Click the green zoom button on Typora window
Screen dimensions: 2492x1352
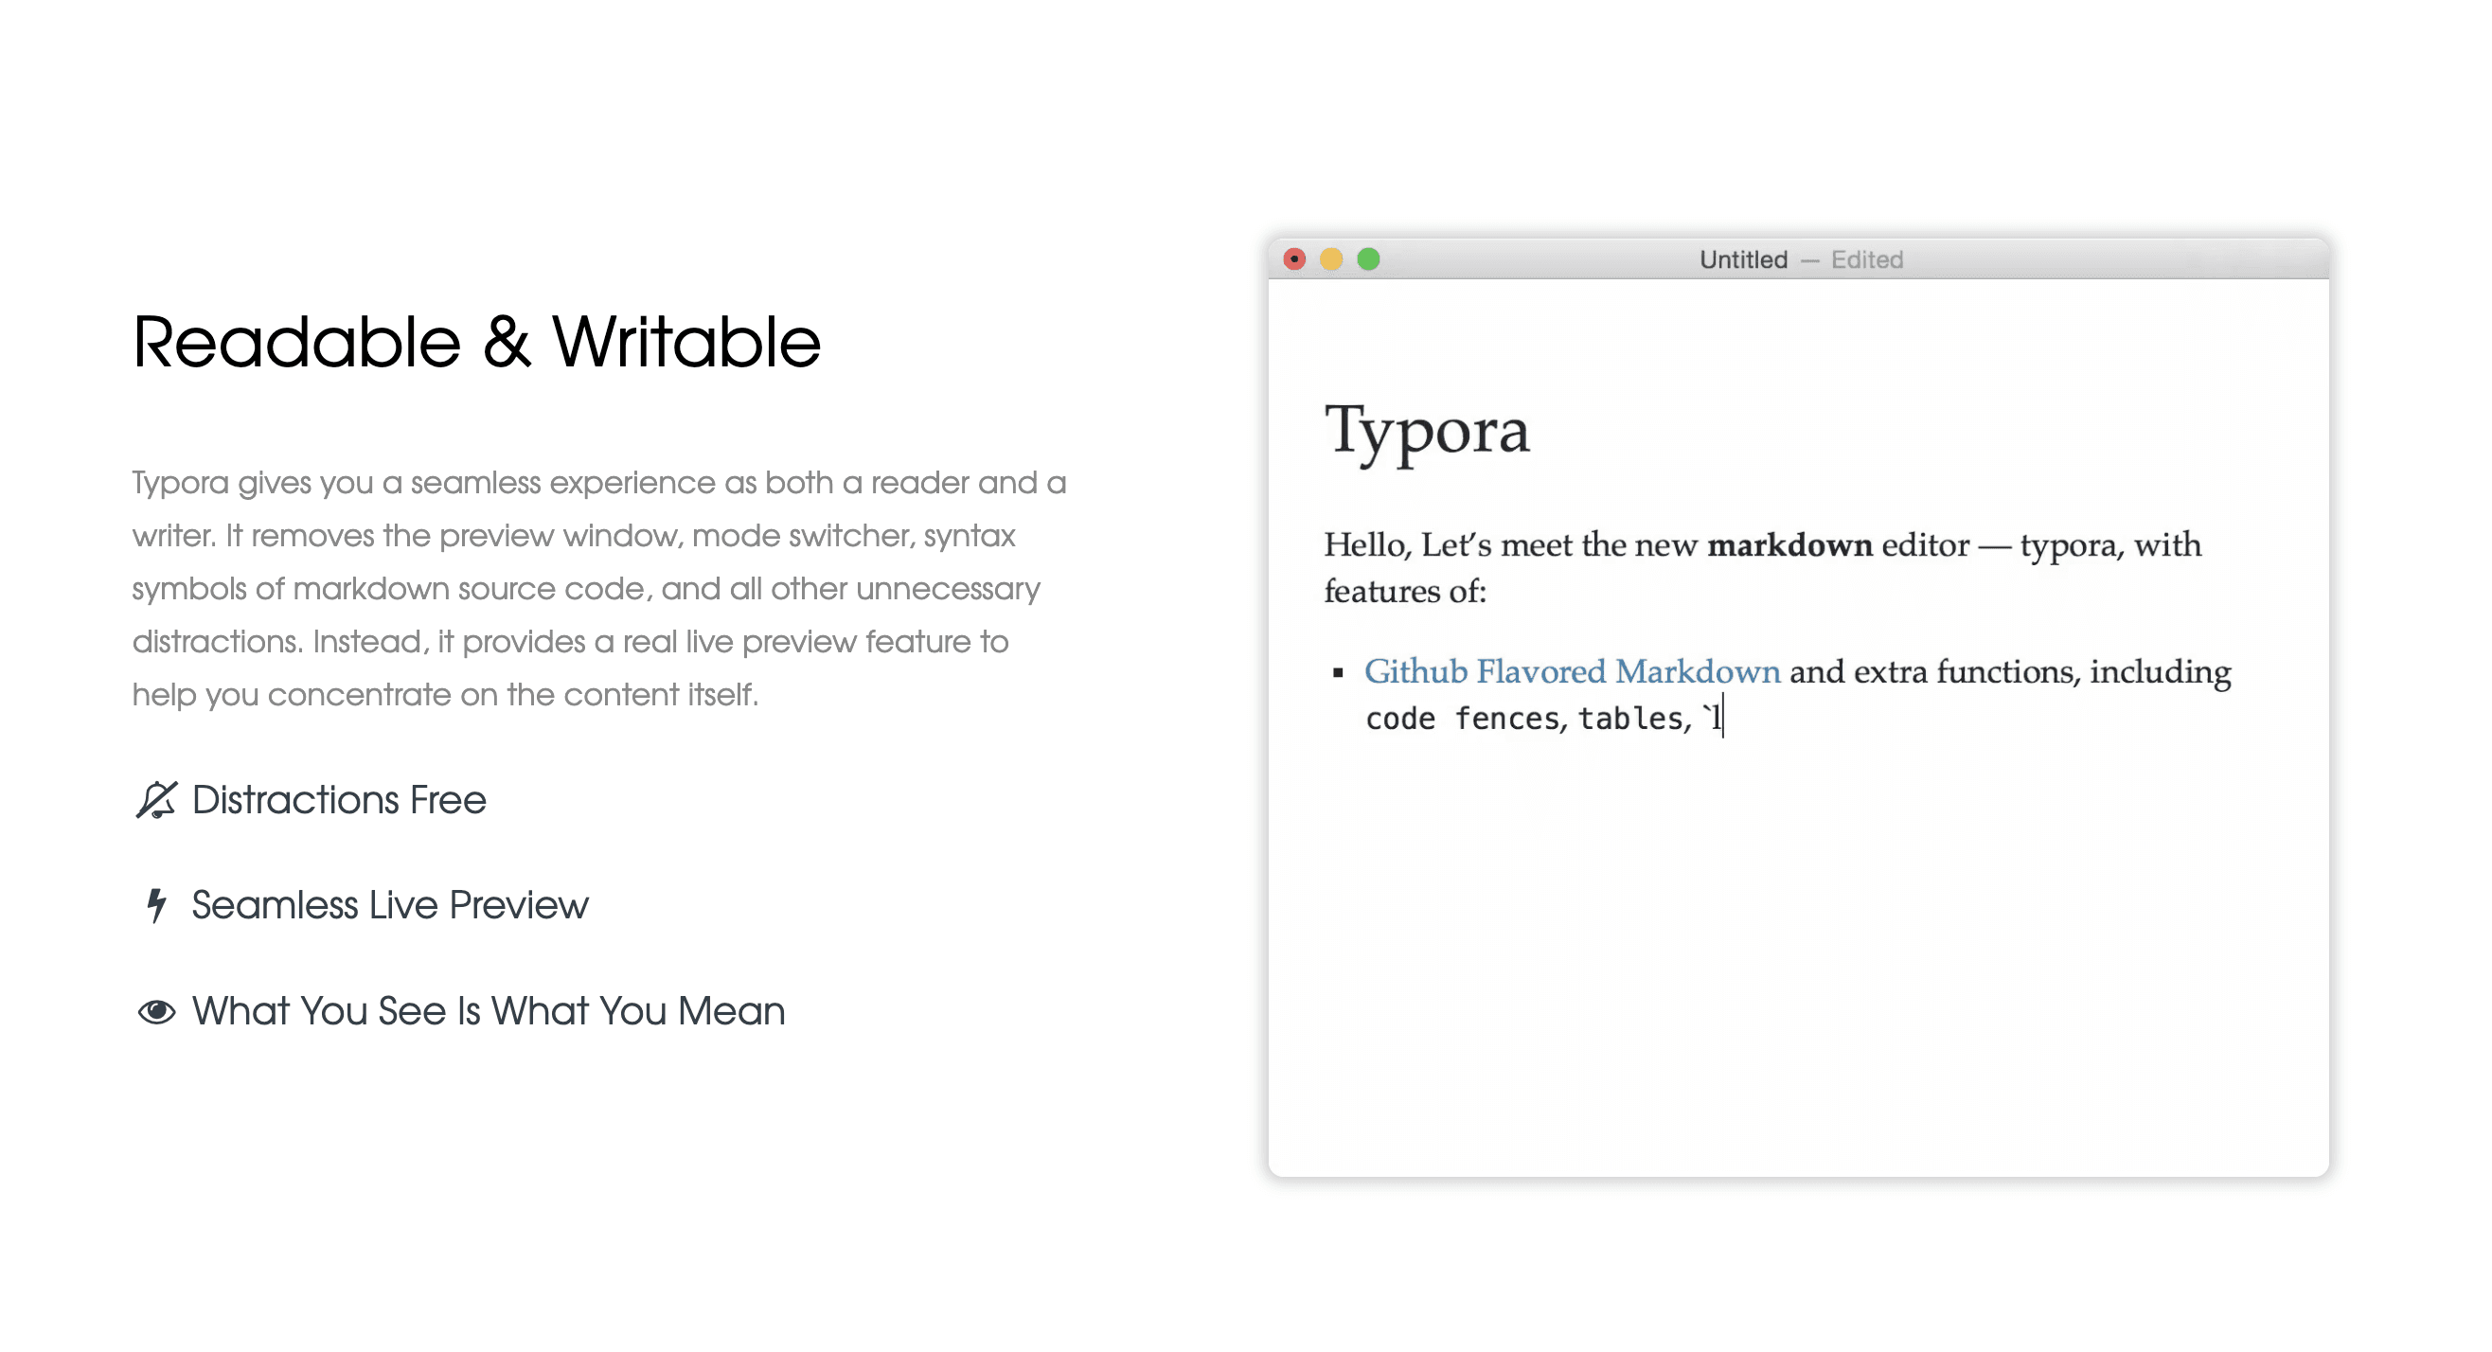point(1368,258)
